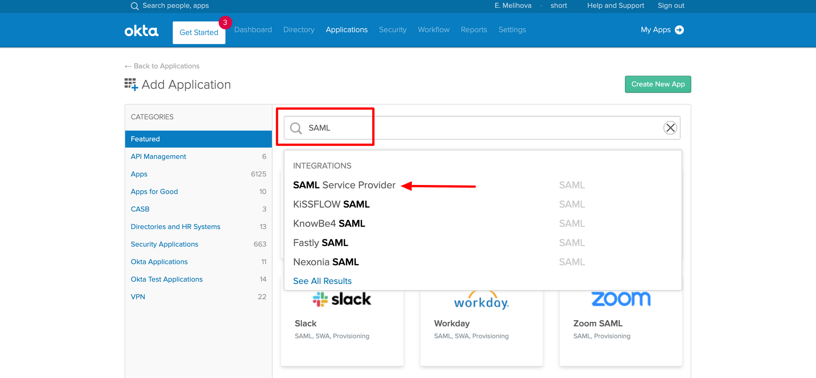Focus the Search people, apps field
816x378 pixels.
pyautogui.click(x=175, y=6)
